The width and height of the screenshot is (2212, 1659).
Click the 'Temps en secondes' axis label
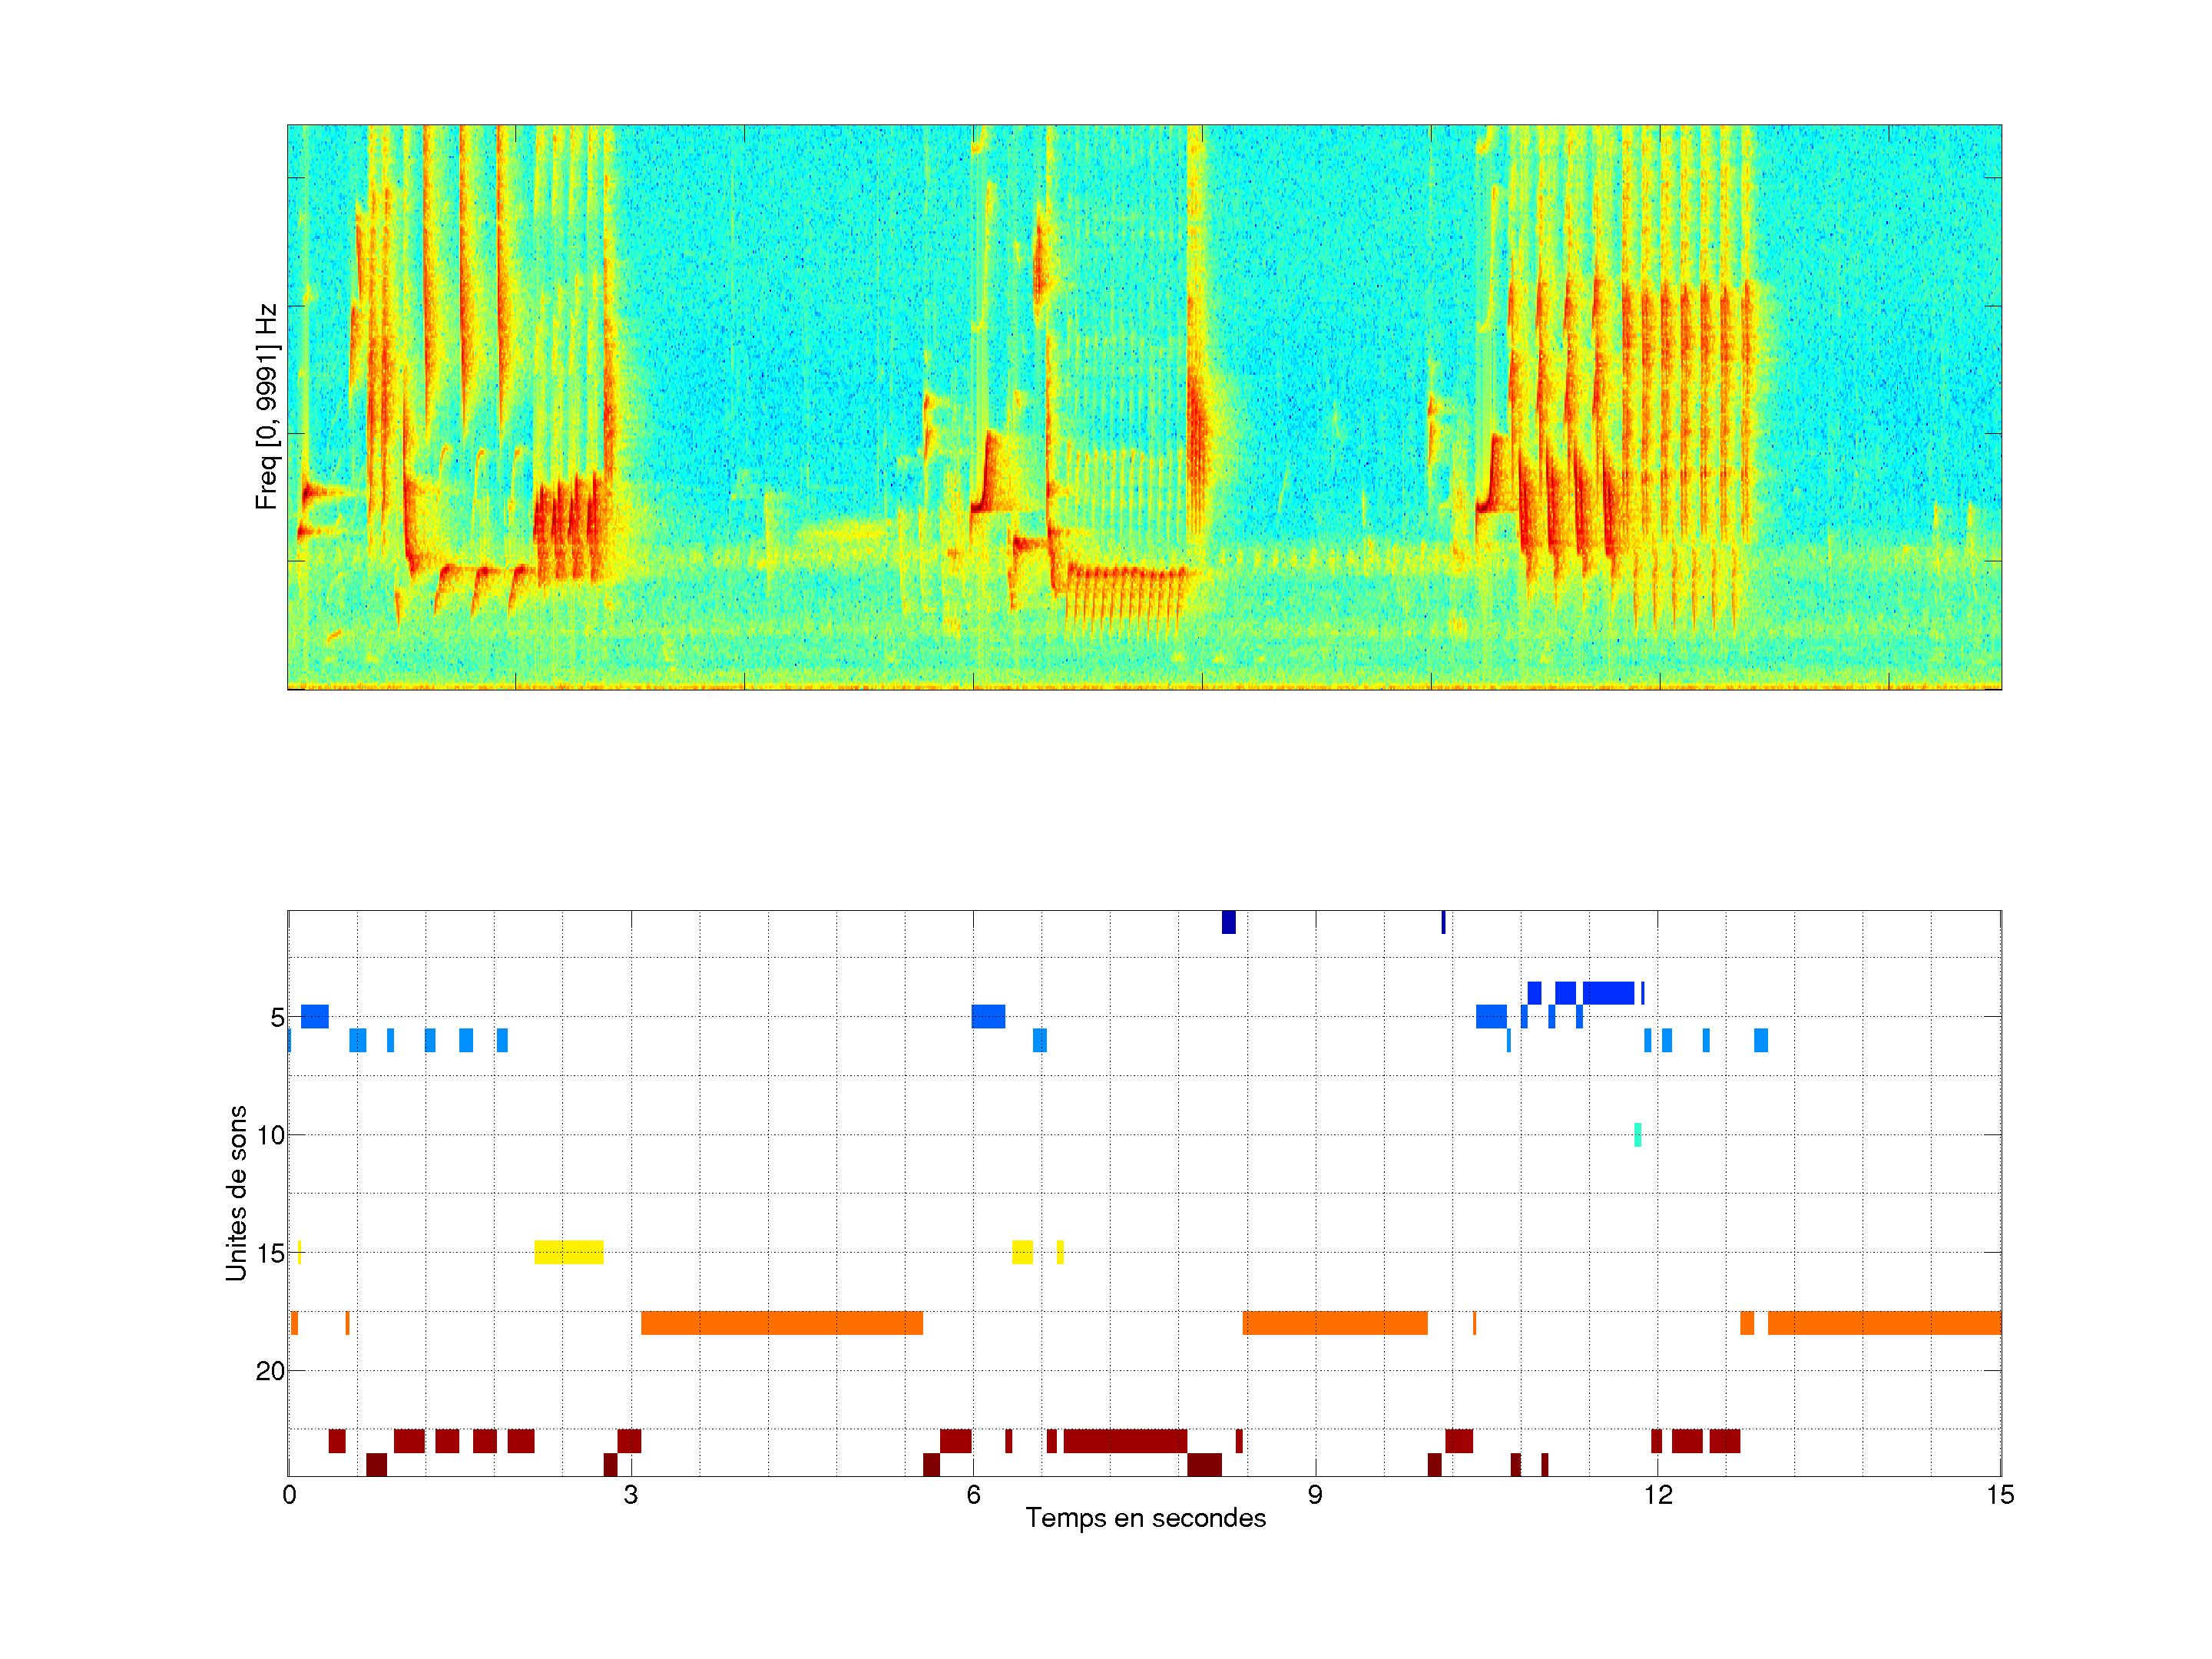(1145, 1518)
